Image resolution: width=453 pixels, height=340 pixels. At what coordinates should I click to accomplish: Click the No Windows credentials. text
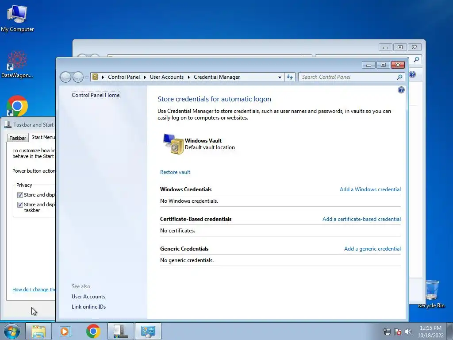tap(189, 201)
